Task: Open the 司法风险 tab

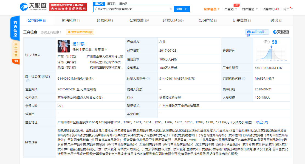Action: pyautogui.click(x=71, y=20)
